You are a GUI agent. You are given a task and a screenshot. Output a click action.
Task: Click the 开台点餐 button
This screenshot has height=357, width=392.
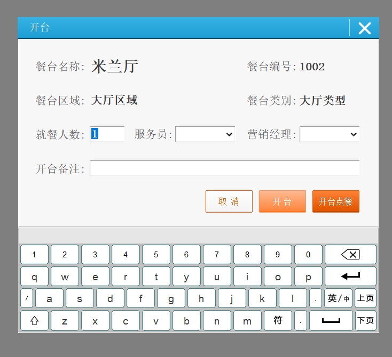(335, 201)
